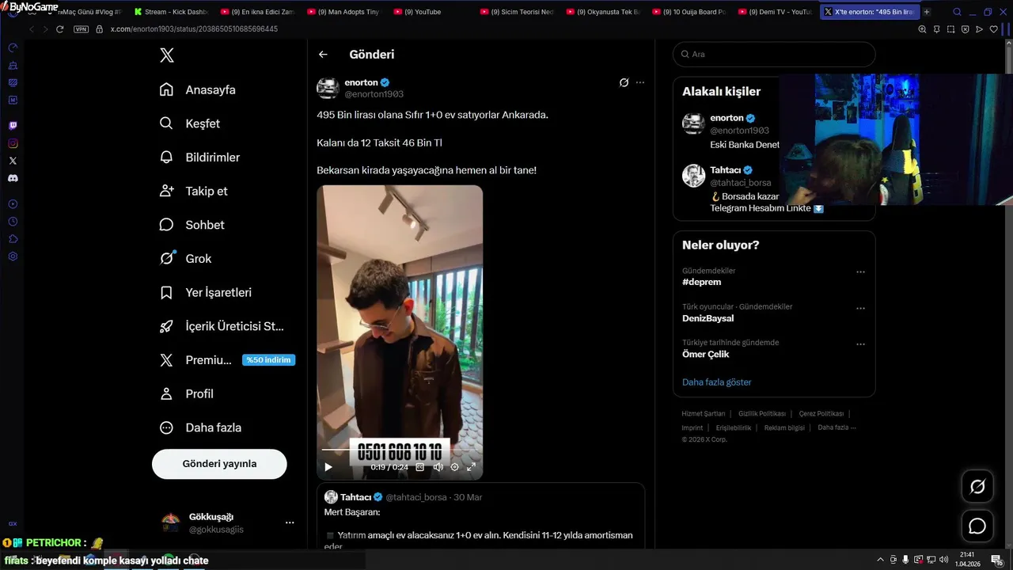Open the floating messages chat button
Image resolution: width=1013 pixels, height=570 pixels.
977,526
